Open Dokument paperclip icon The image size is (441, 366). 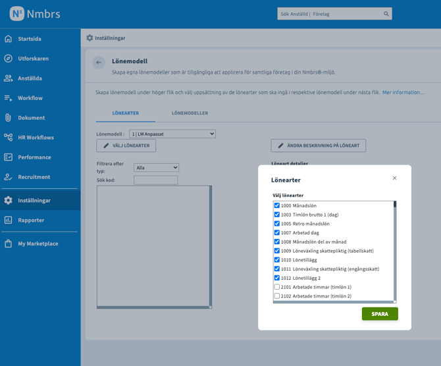(9, 118)
